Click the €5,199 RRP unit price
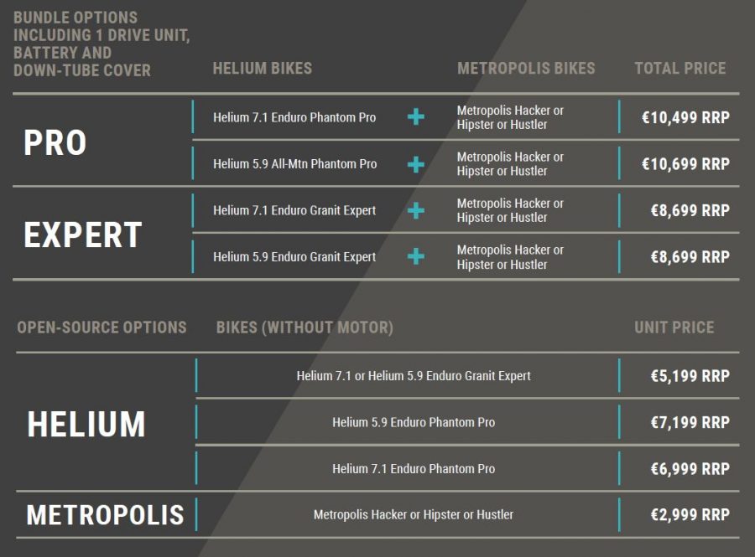 pyautogui.click(x=690, y=376)
